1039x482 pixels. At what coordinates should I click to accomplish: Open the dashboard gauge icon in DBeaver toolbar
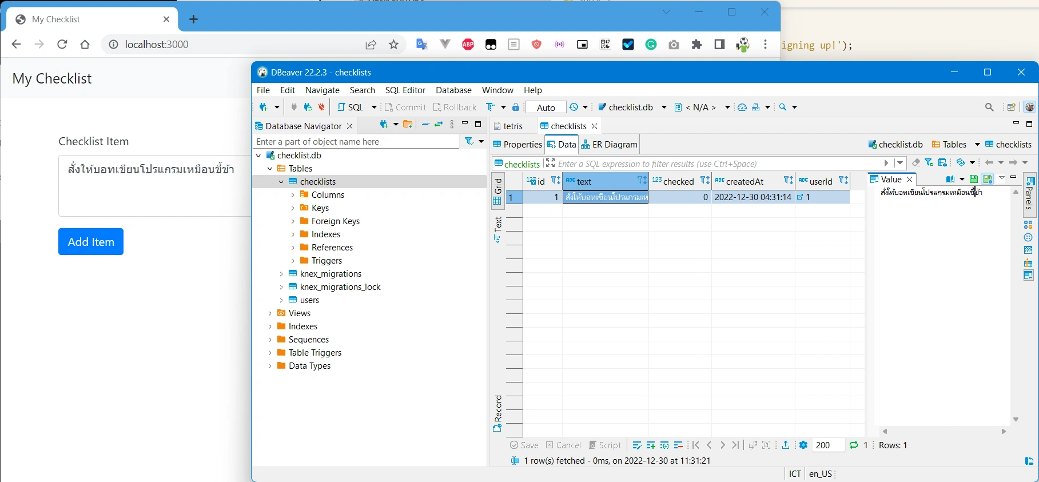[742, 107]
